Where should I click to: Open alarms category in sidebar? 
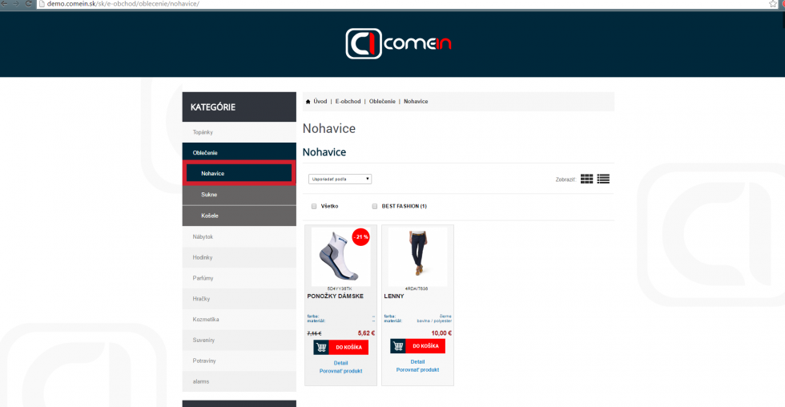tap(240, 381)
